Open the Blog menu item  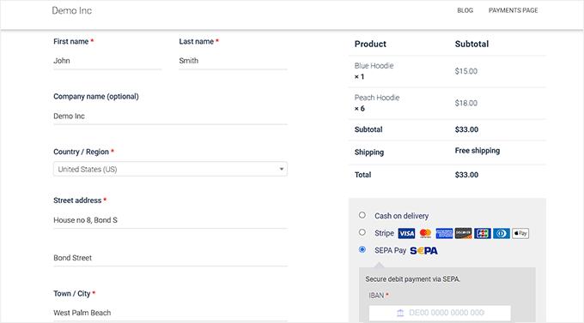click(x=465, y=10)
